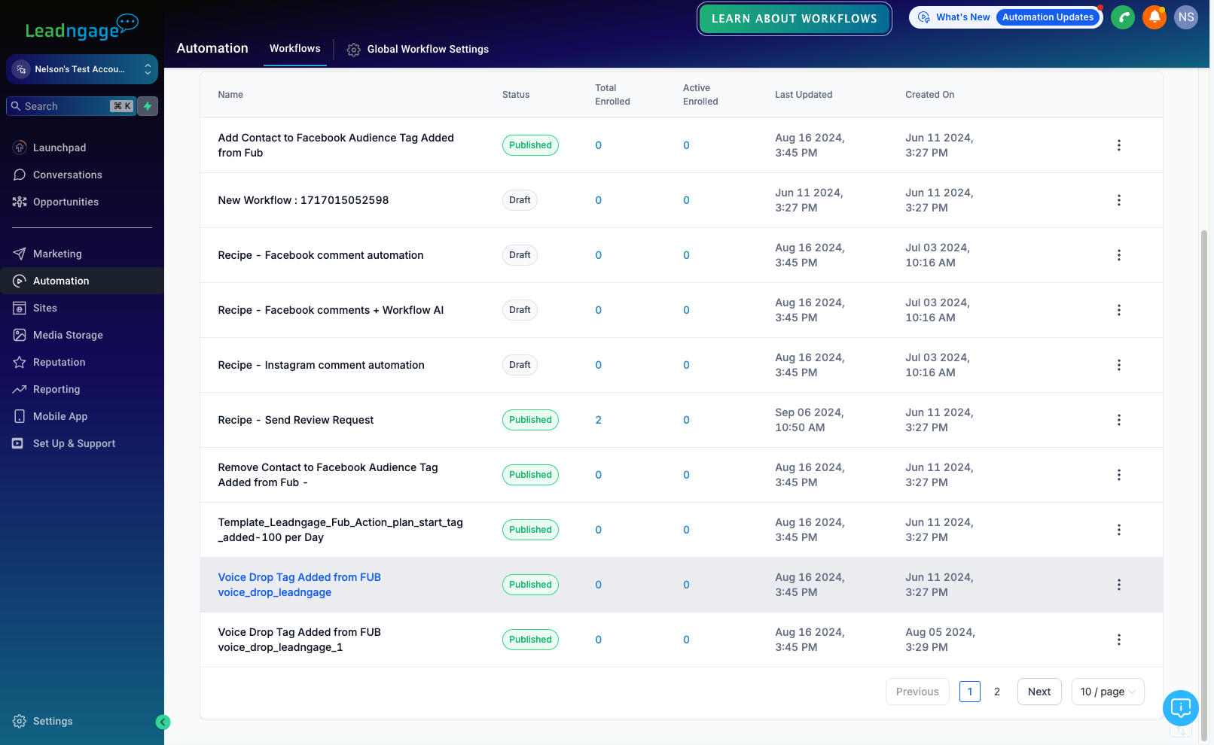Open the chat support widget icon
This screenshot has width=1214, height=745.
click(1181, 708)
